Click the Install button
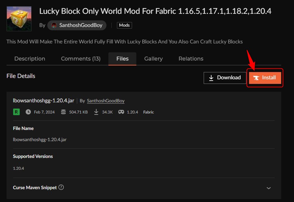The width and height of the screenshot is (294, 202). click(x=265, y=78)
